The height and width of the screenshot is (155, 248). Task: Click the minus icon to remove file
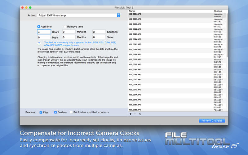pos(135,114)
